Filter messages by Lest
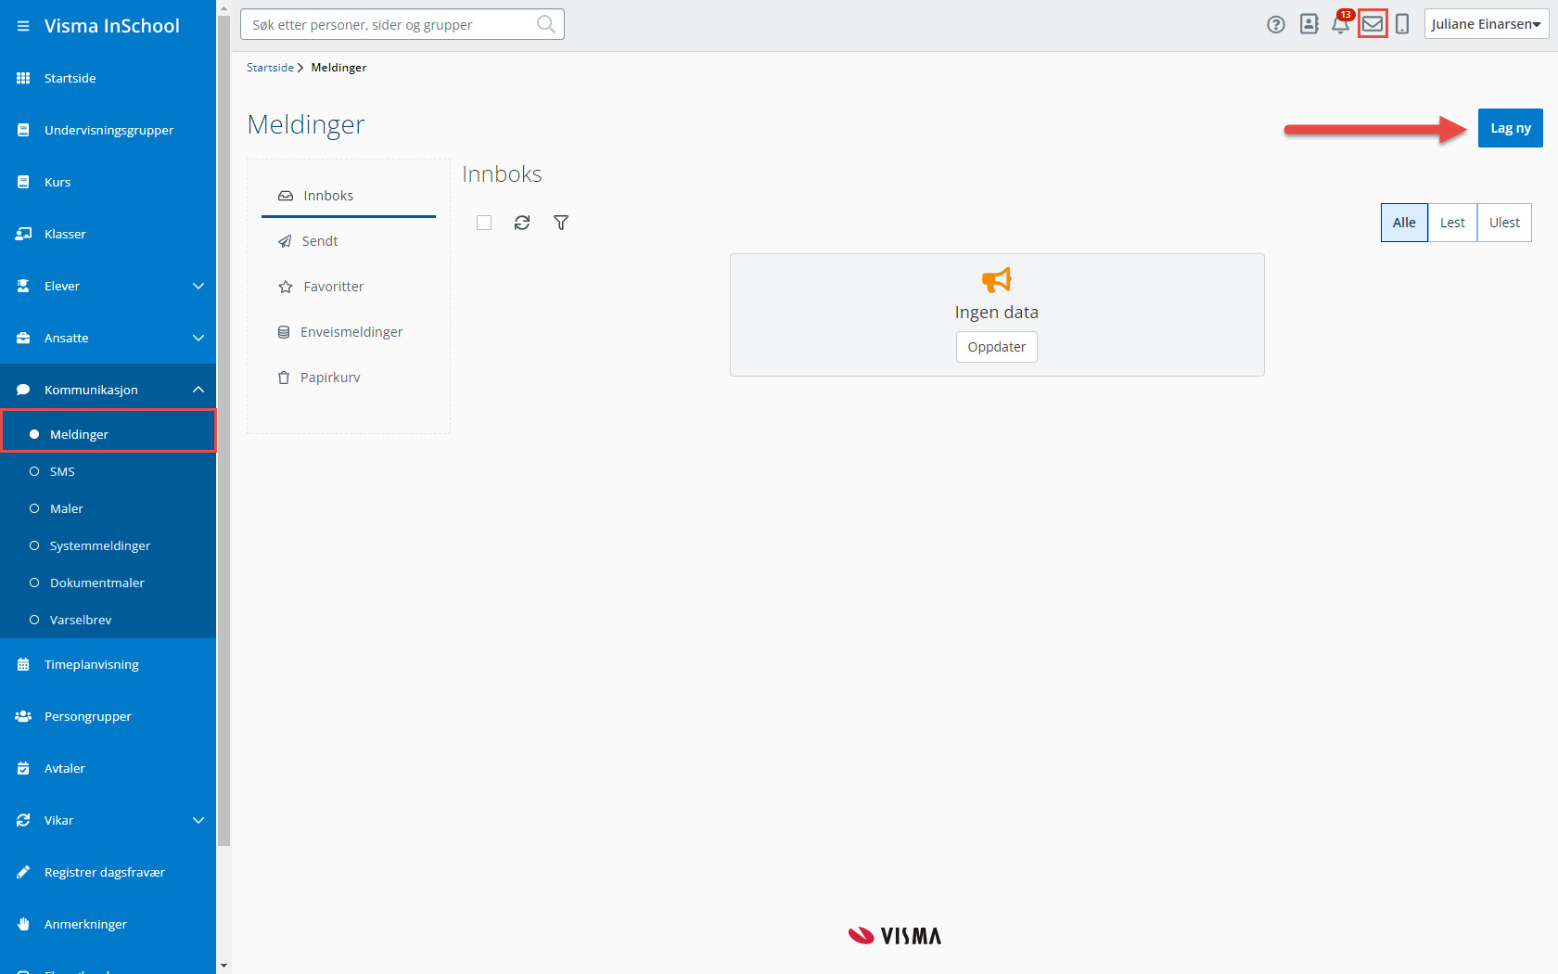This screenshot has height=974, width=1558. coord(1451,223)
